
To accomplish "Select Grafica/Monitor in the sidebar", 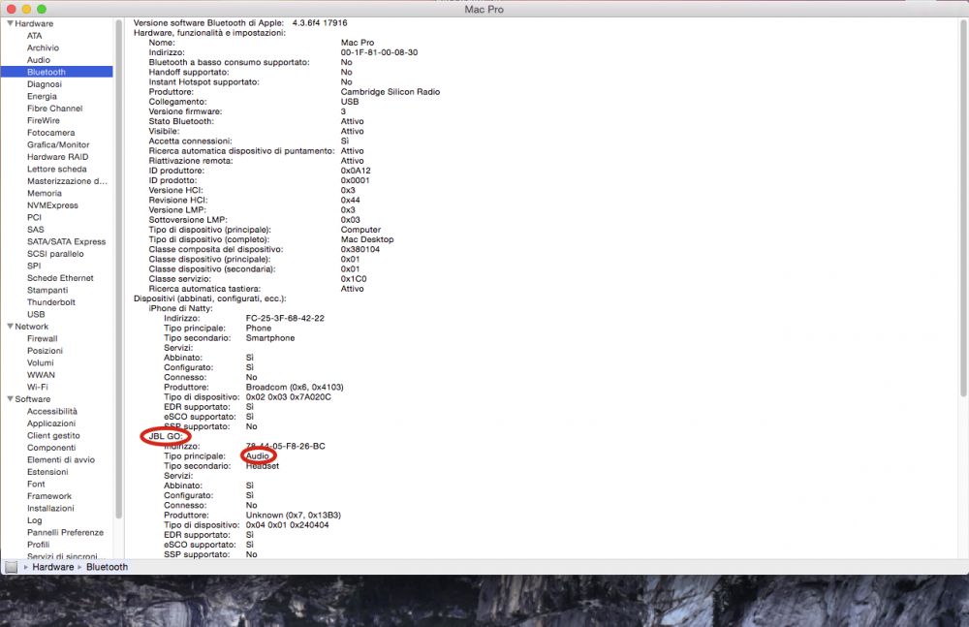I will click(x=58, y=144).
